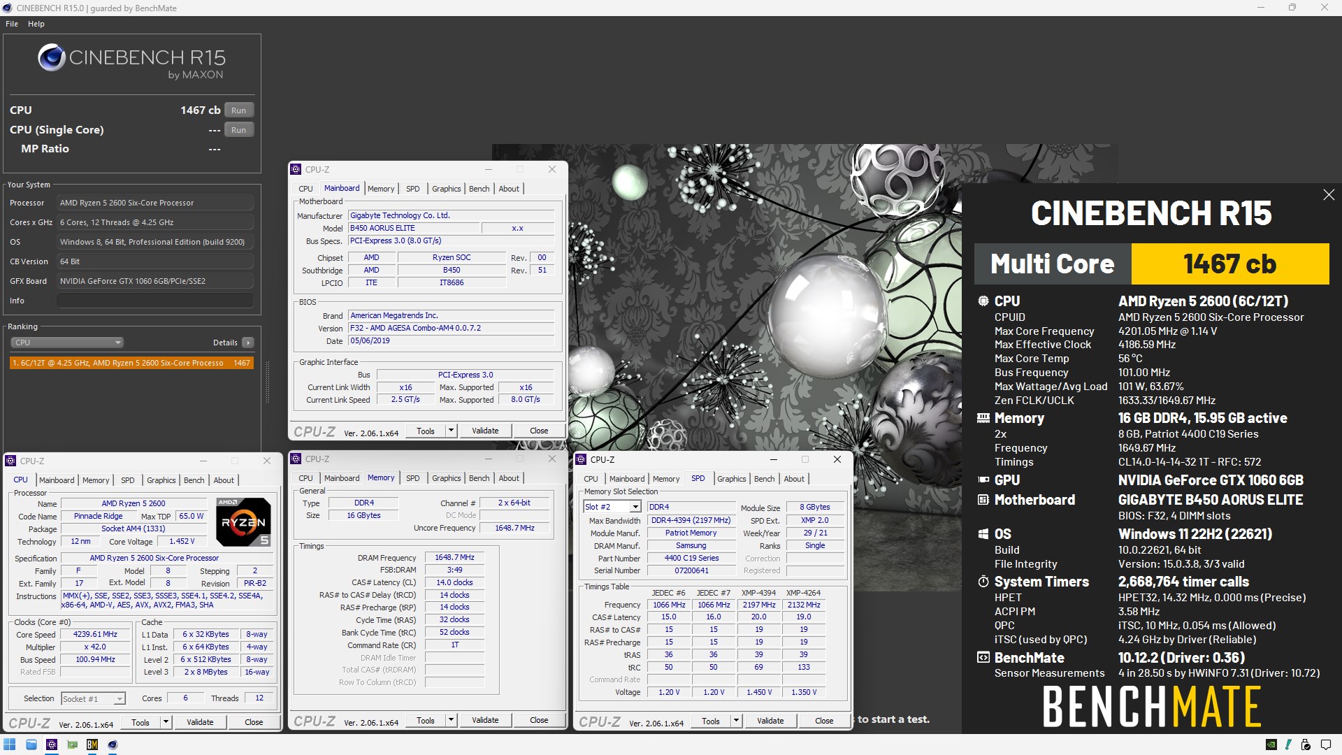
Task: Open the Socket #1 selection dropdown
Action: click(x=120, y=699)
